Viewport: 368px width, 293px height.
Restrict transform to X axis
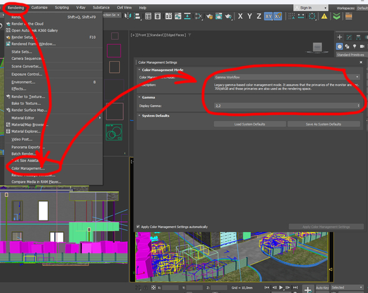coord(240,16)
